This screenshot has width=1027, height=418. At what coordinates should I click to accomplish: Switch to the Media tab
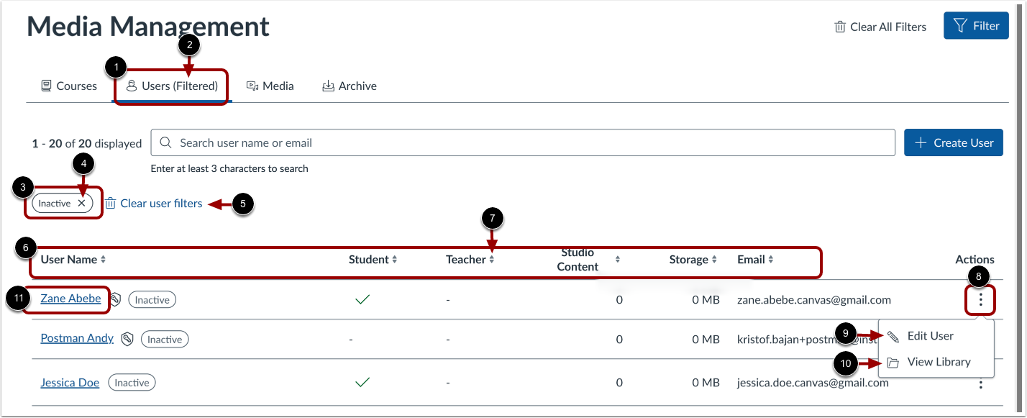pyautogui.click(x=270, y=85)
